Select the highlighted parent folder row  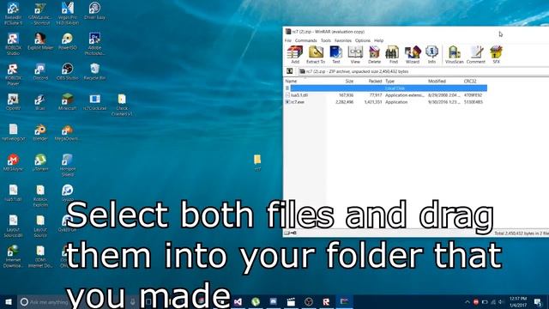click(x=385, y=88)
